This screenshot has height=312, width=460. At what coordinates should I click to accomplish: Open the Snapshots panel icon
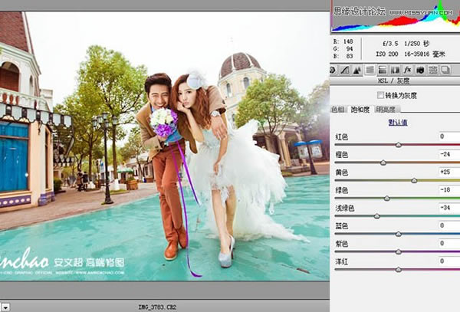coord(445,70)
